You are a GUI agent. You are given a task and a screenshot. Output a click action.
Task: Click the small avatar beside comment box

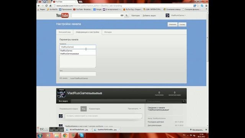(x=61, y=116)
